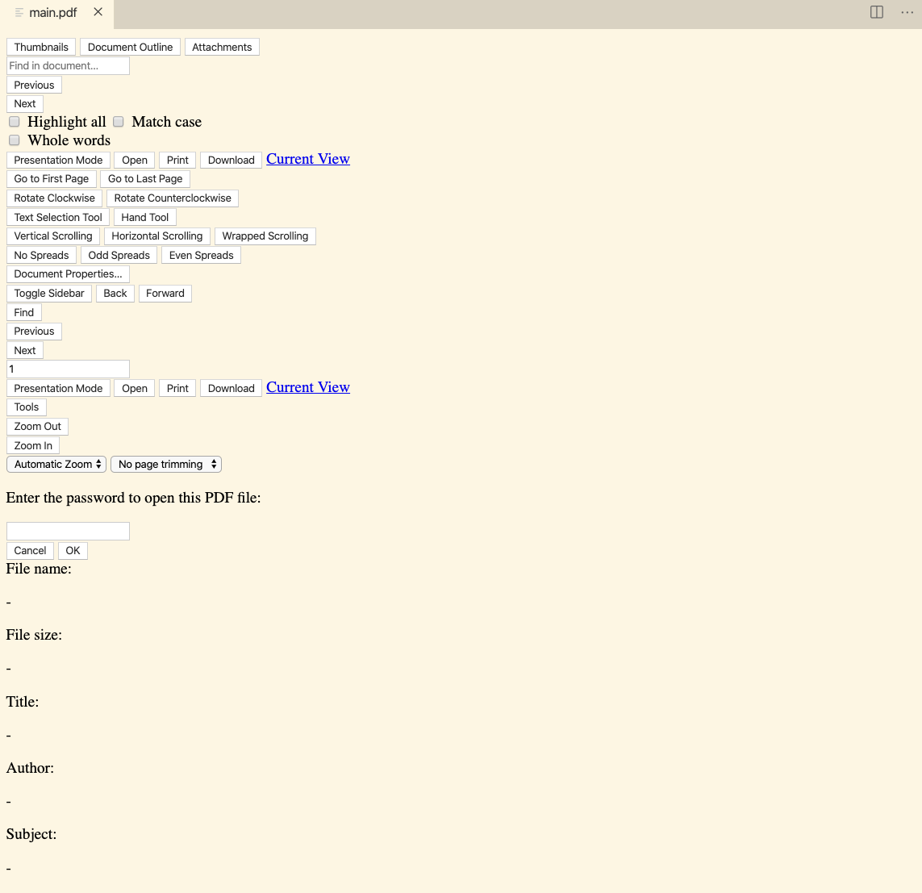
Task: Open the Thumbnails sidebar view
Action: click(41, 47)
